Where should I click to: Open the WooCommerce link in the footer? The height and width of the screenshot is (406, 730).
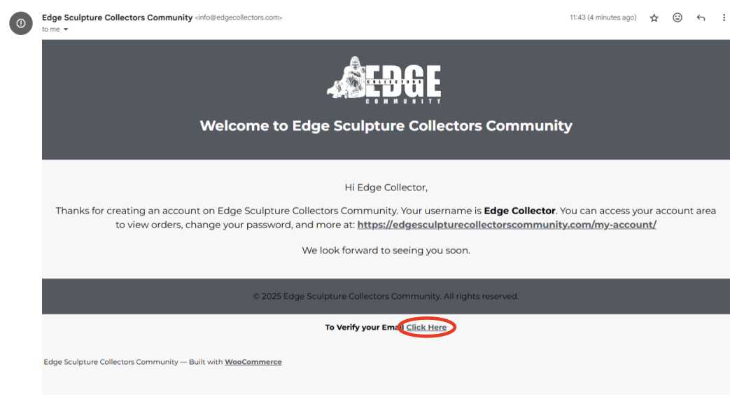(253, 362)
